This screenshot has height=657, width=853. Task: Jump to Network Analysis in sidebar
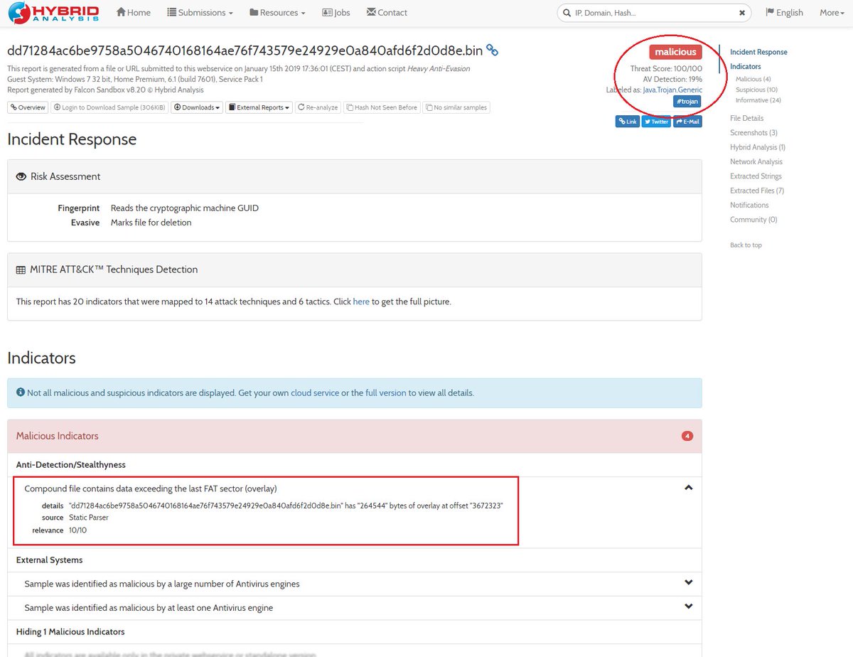(756, 161)
